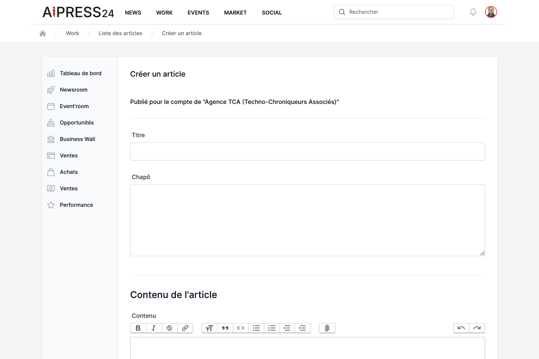Click the Titre input field
The width and height of the screenshot is (539, 359).
click(x=308, y=151)
